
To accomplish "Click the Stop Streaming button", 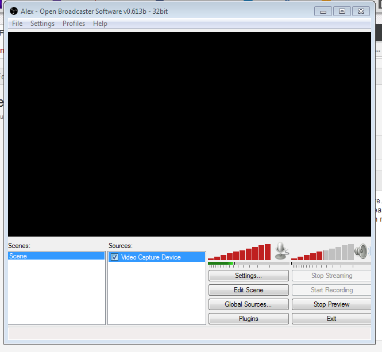I will (331, 276).
